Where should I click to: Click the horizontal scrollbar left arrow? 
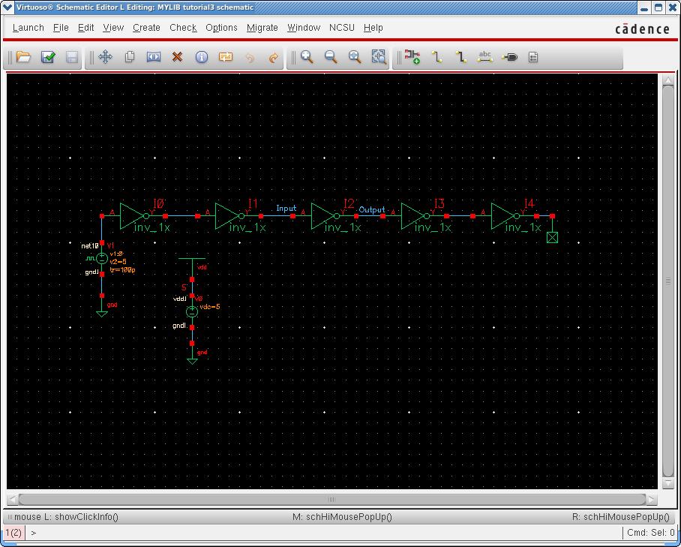click(13, 499)
